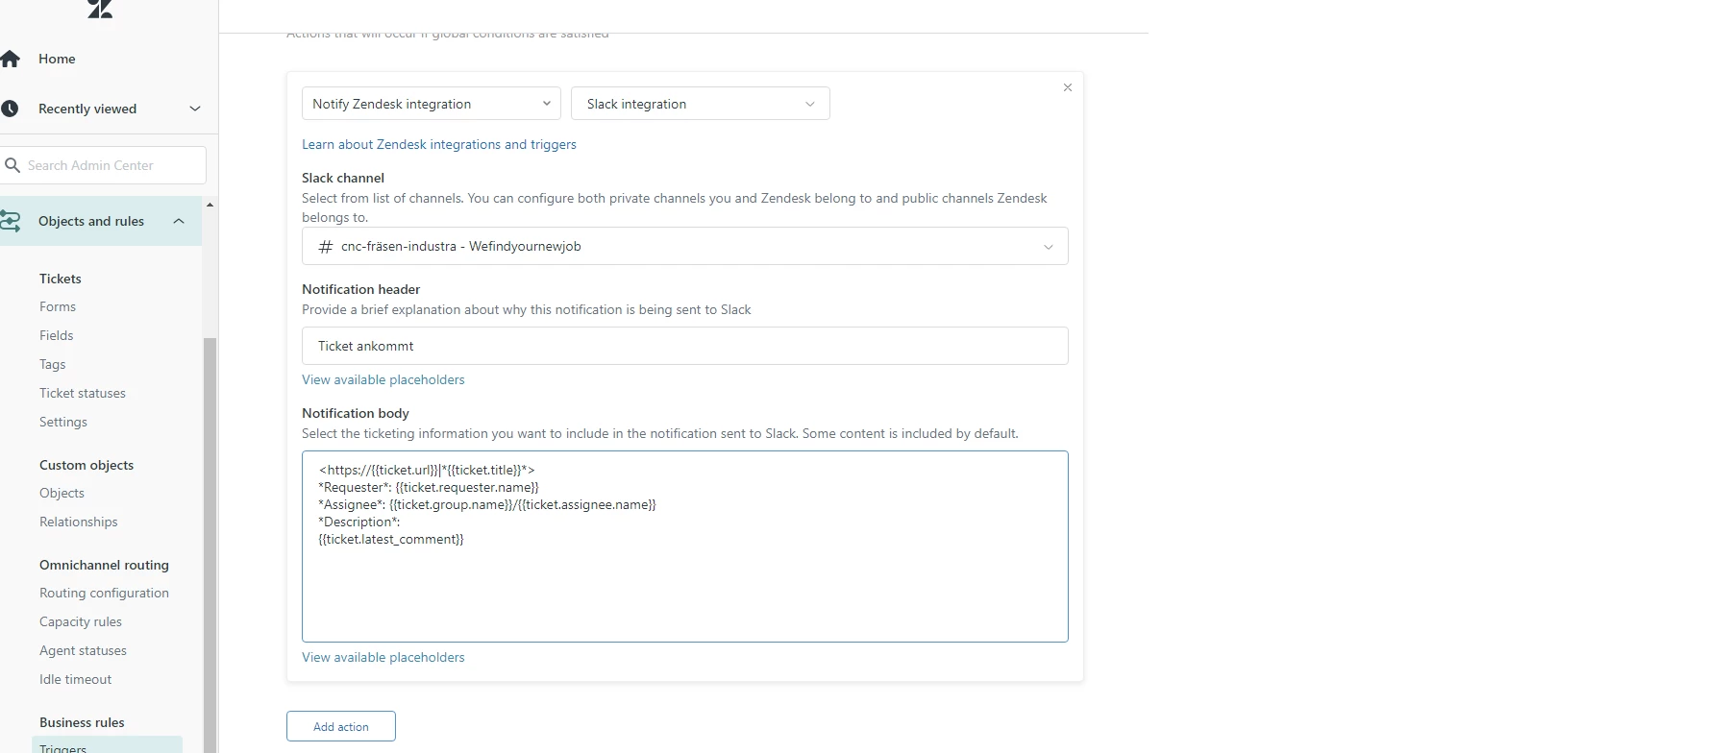The height and width of the screenshot is (753, 1730).
Task: Click the Objects and rules icon
Action: coord(11,221)
